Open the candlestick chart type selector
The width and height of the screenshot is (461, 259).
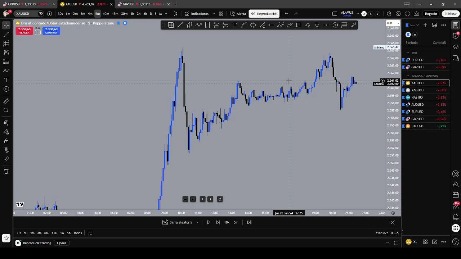pos(175,14)
